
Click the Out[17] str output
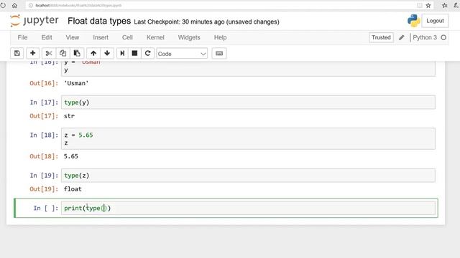69,116
